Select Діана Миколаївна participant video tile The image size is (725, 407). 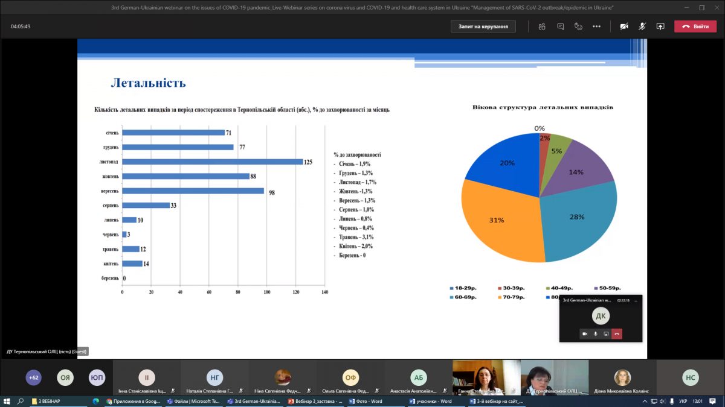(622, 378)
